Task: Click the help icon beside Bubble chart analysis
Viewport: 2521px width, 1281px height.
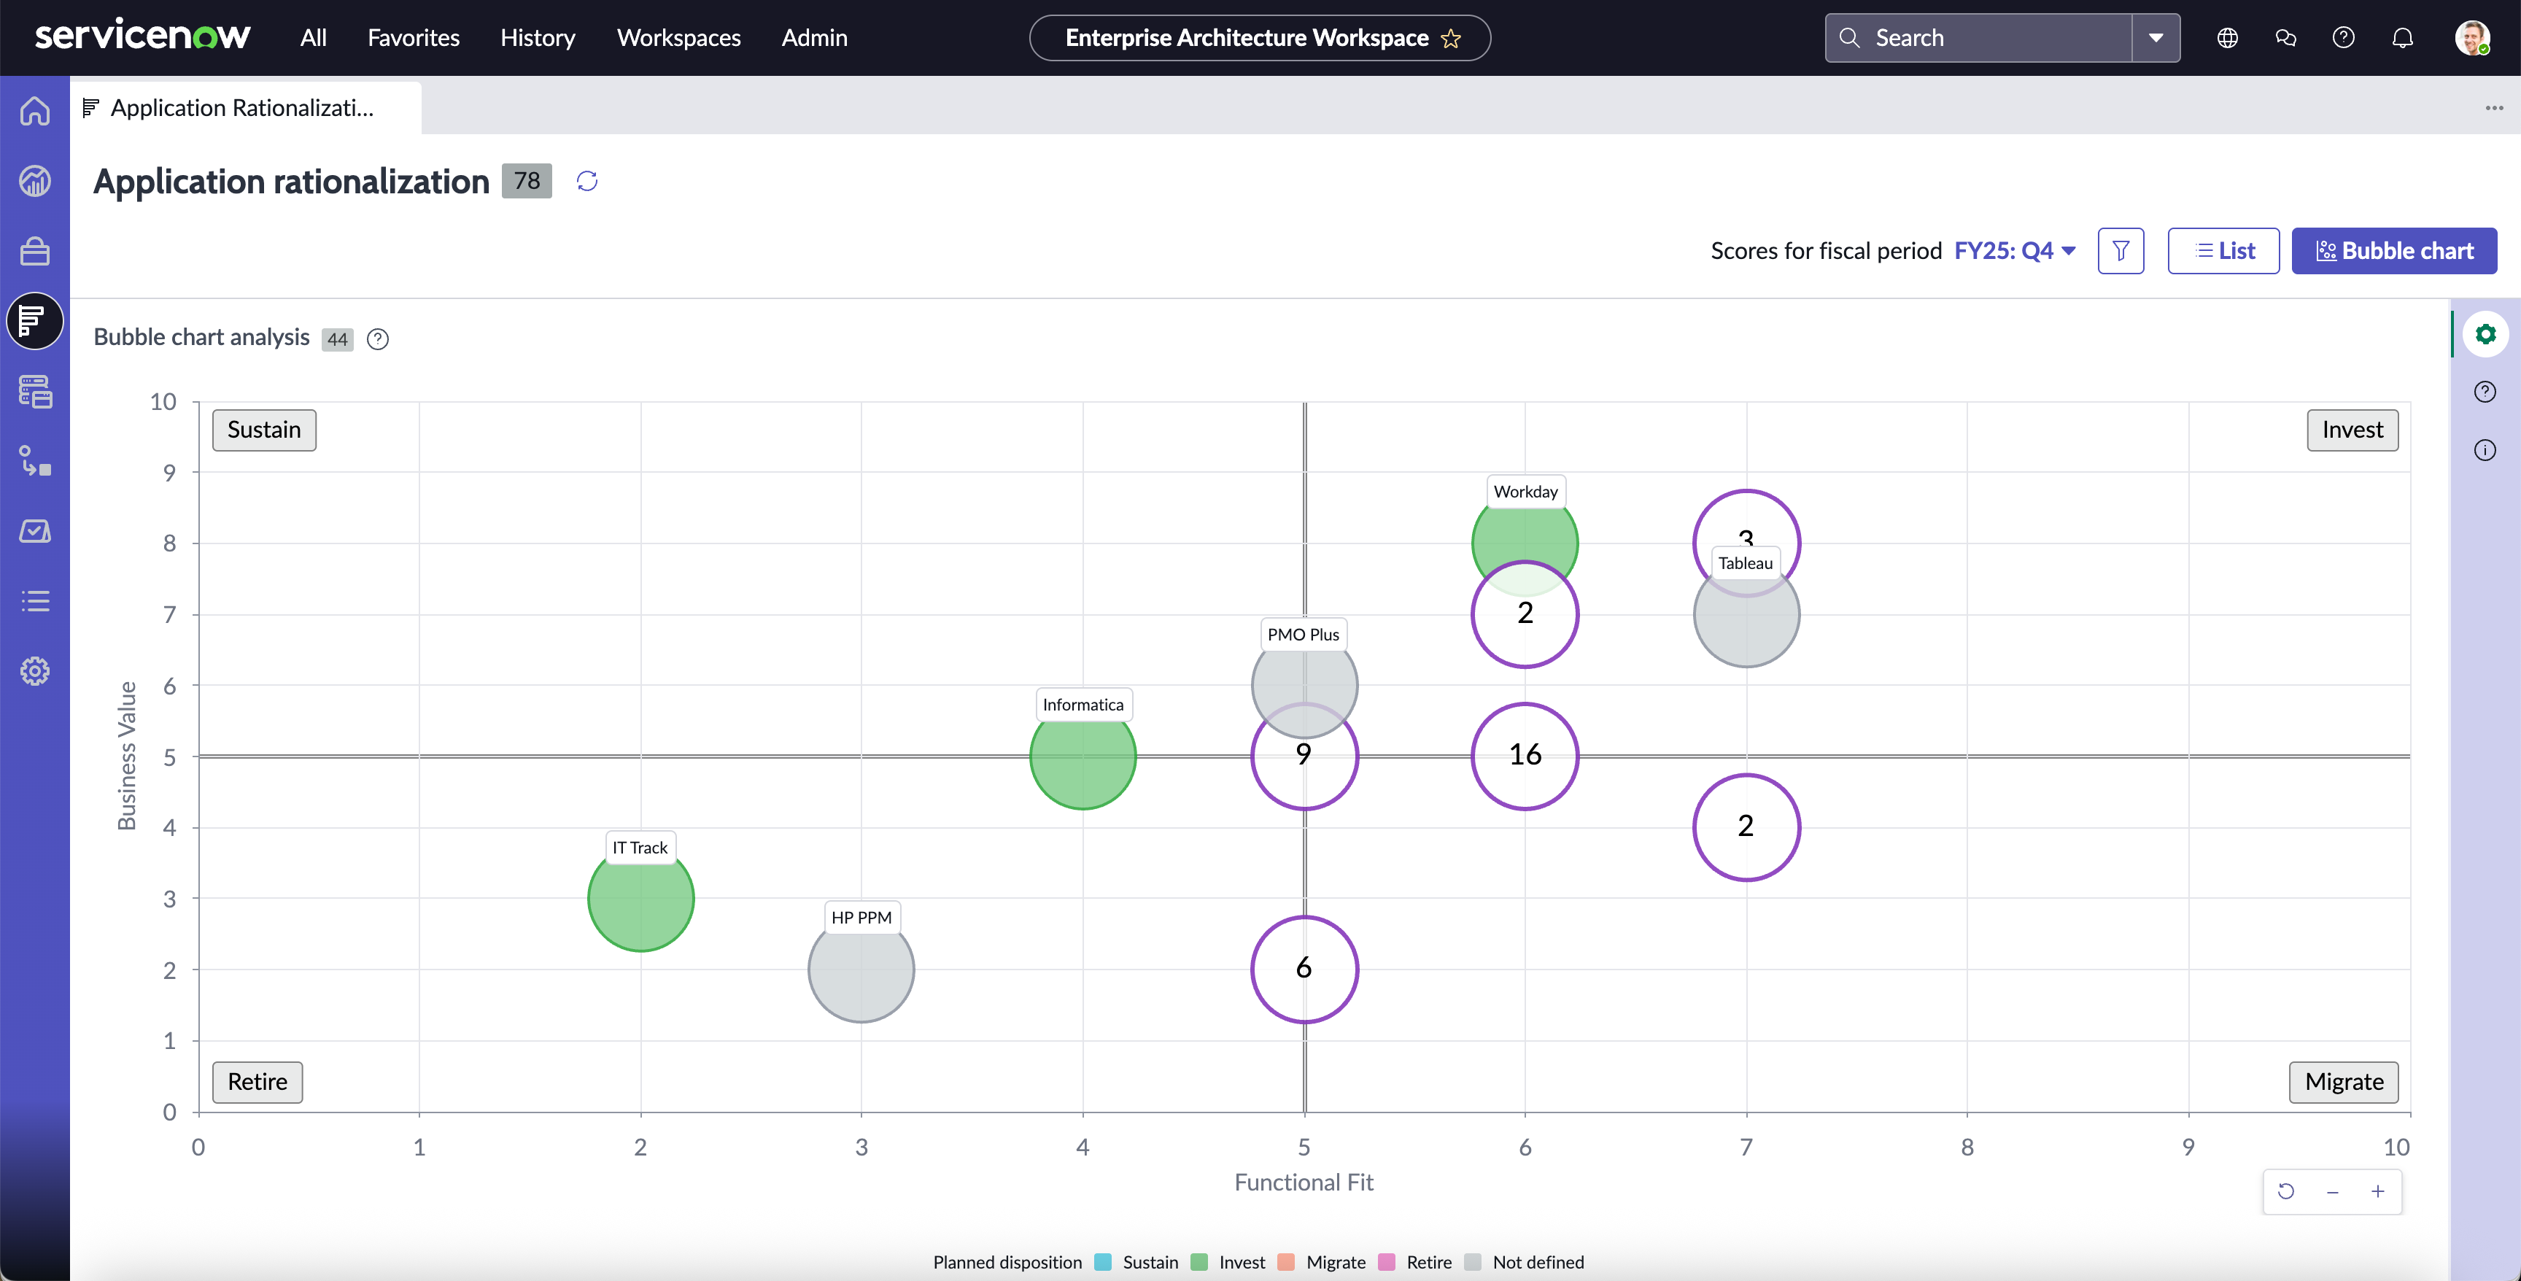Action: 378,338
